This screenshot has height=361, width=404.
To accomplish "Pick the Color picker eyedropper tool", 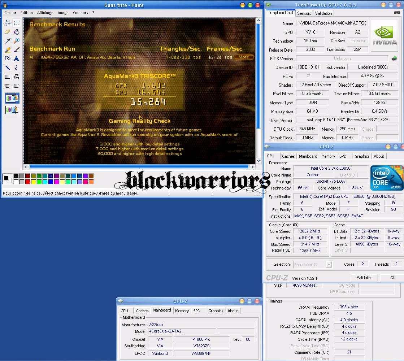I will (x=8, y=40).
